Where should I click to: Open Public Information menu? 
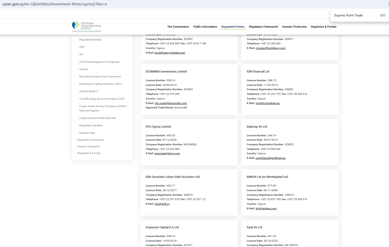(205, 27)
